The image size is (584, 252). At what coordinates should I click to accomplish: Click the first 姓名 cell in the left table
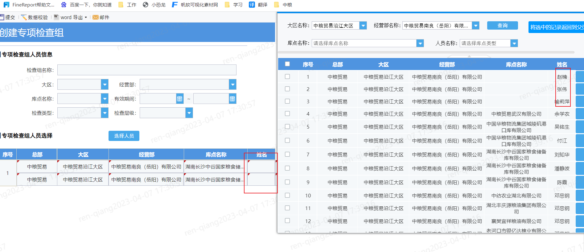pyautogui.click(x=261, y=167)
